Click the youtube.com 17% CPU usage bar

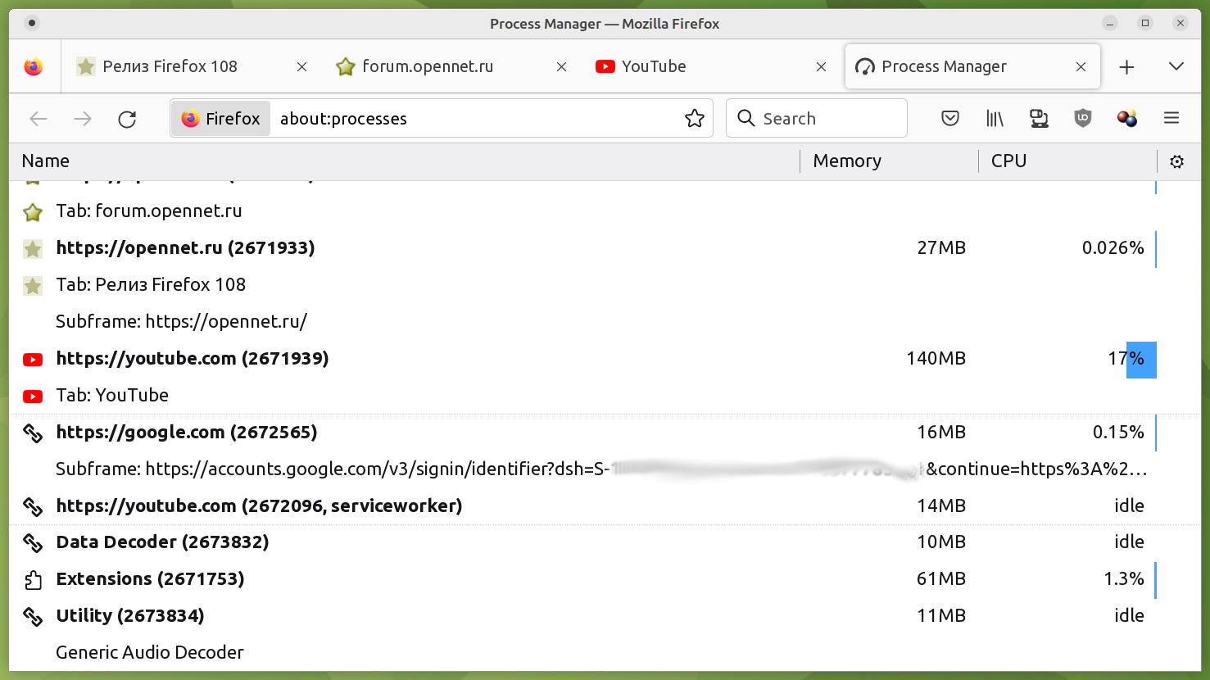[x=1140, y=360]
